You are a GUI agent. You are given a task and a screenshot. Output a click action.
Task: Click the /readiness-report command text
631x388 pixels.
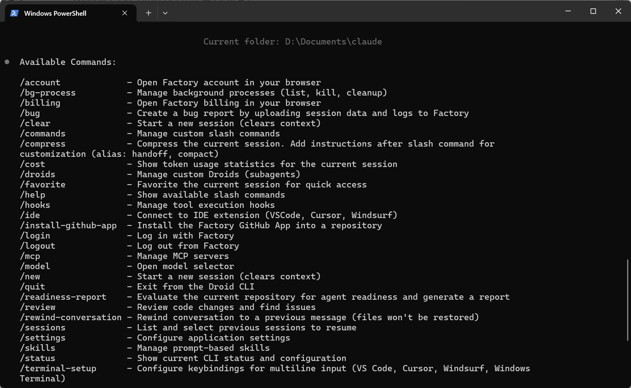pyautogui.click(x=63, y=297)
